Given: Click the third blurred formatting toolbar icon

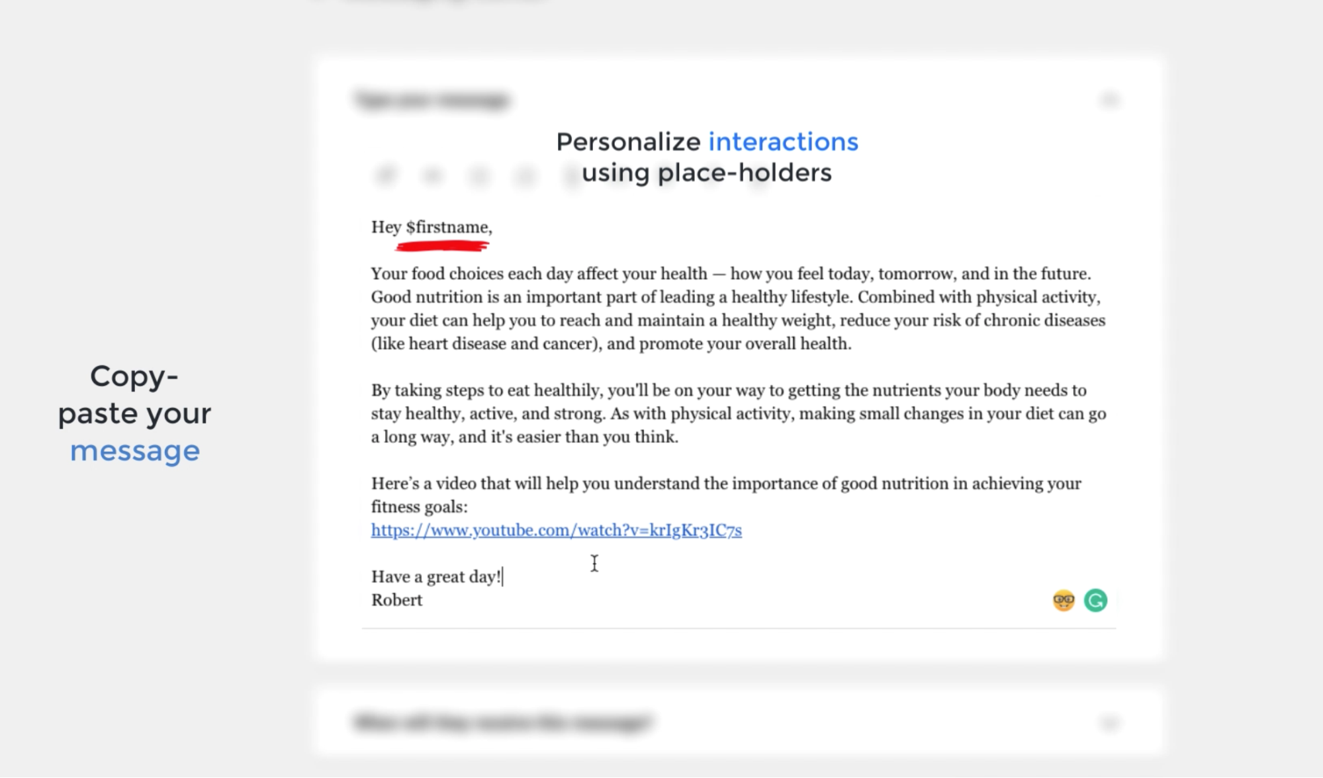Looking at the screenshot, I should click(x=479, y=175).
